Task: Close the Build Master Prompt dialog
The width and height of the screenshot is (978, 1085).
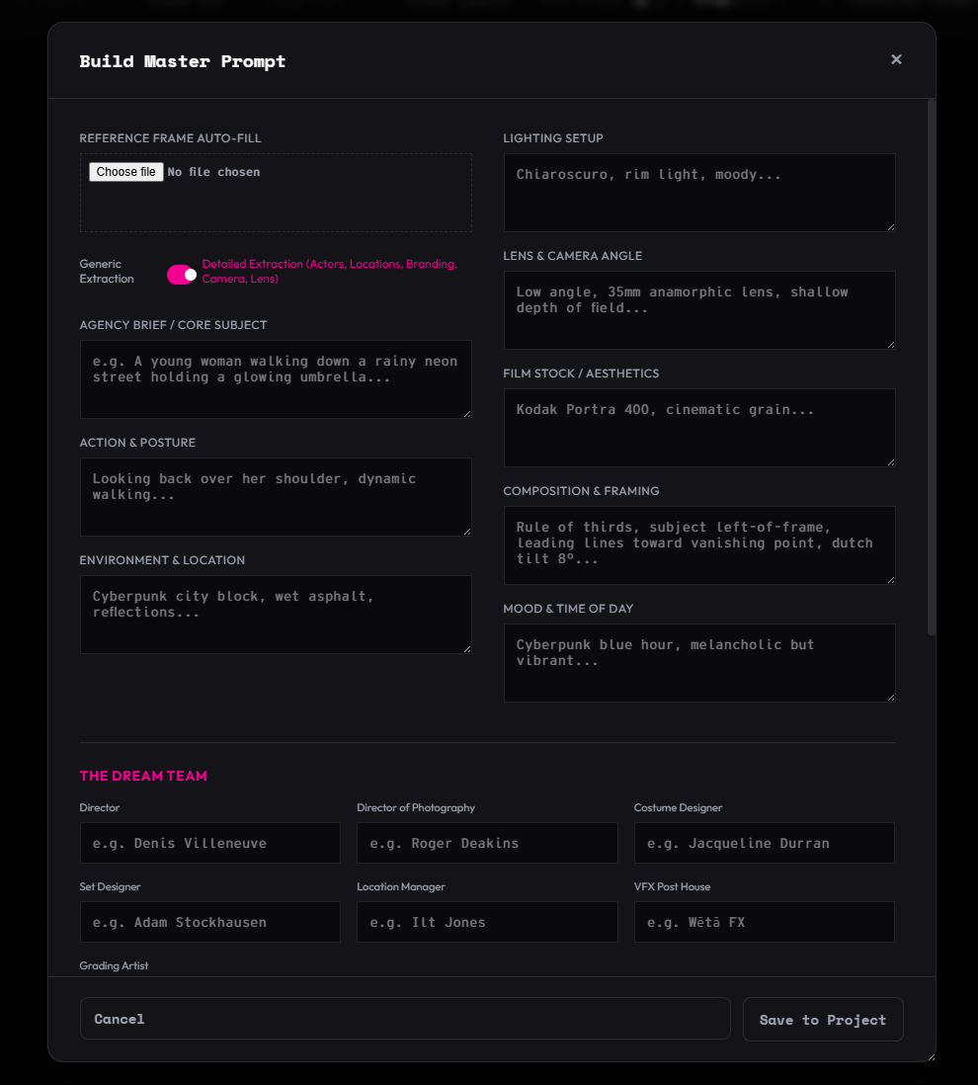Action: tap(896, 59)
